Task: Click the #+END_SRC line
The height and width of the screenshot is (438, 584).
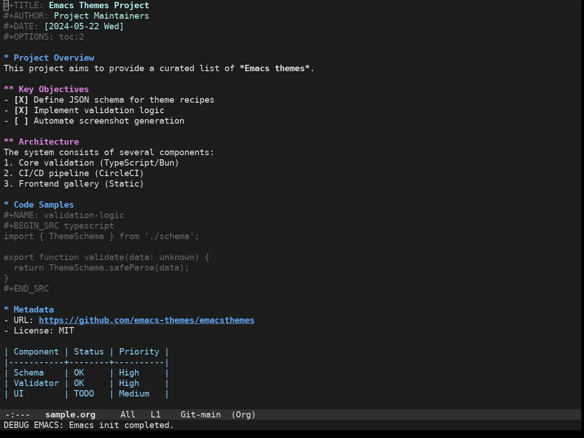Action: (26, 289)
